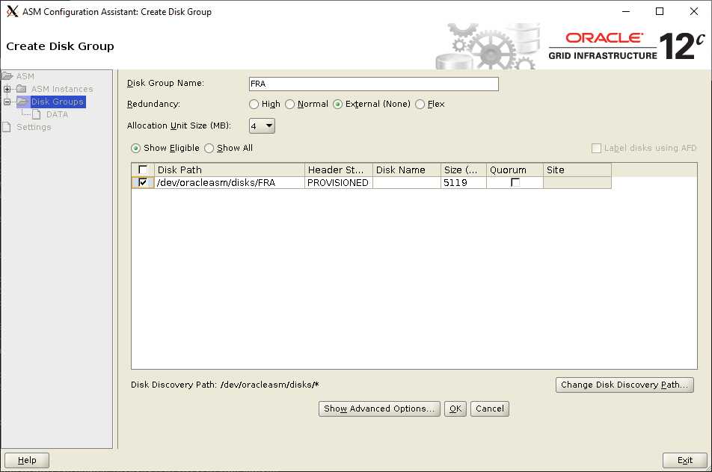
Task: Cancel the Create Disk Group dialog
Action: pos(489,409)
